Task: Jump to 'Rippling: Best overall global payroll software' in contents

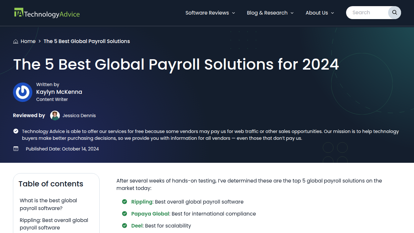Action: [54, 224]
